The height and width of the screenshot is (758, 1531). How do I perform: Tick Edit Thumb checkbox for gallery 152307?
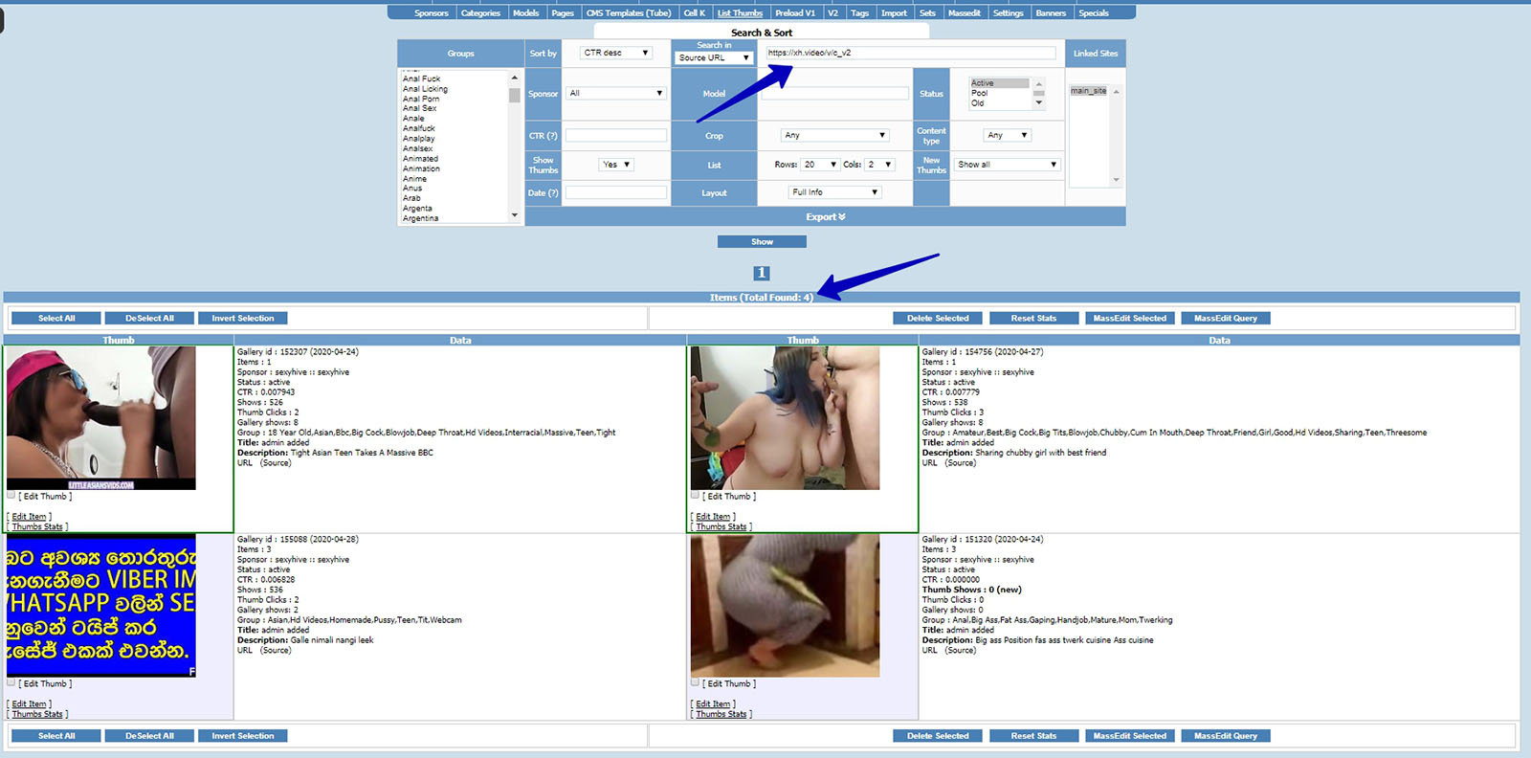click(11, 496)
